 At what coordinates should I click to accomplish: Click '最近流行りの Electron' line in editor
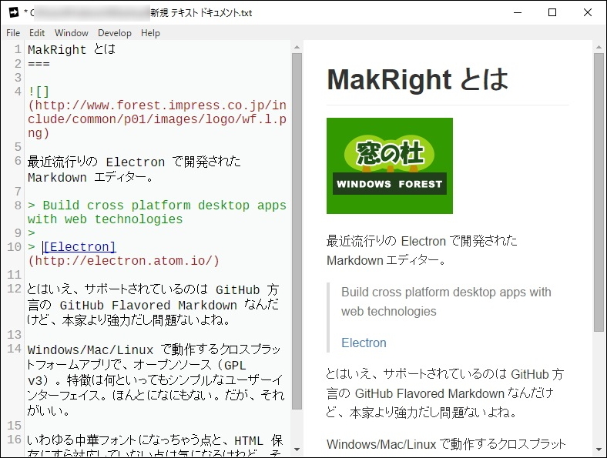click(x=134, y=162)
